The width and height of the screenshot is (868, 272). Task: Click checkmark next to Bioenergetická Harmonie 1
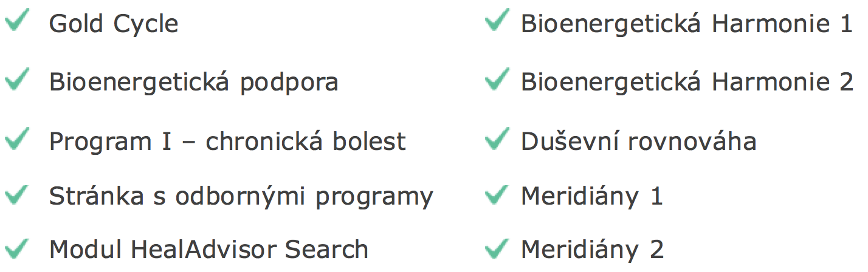[497, 22]
